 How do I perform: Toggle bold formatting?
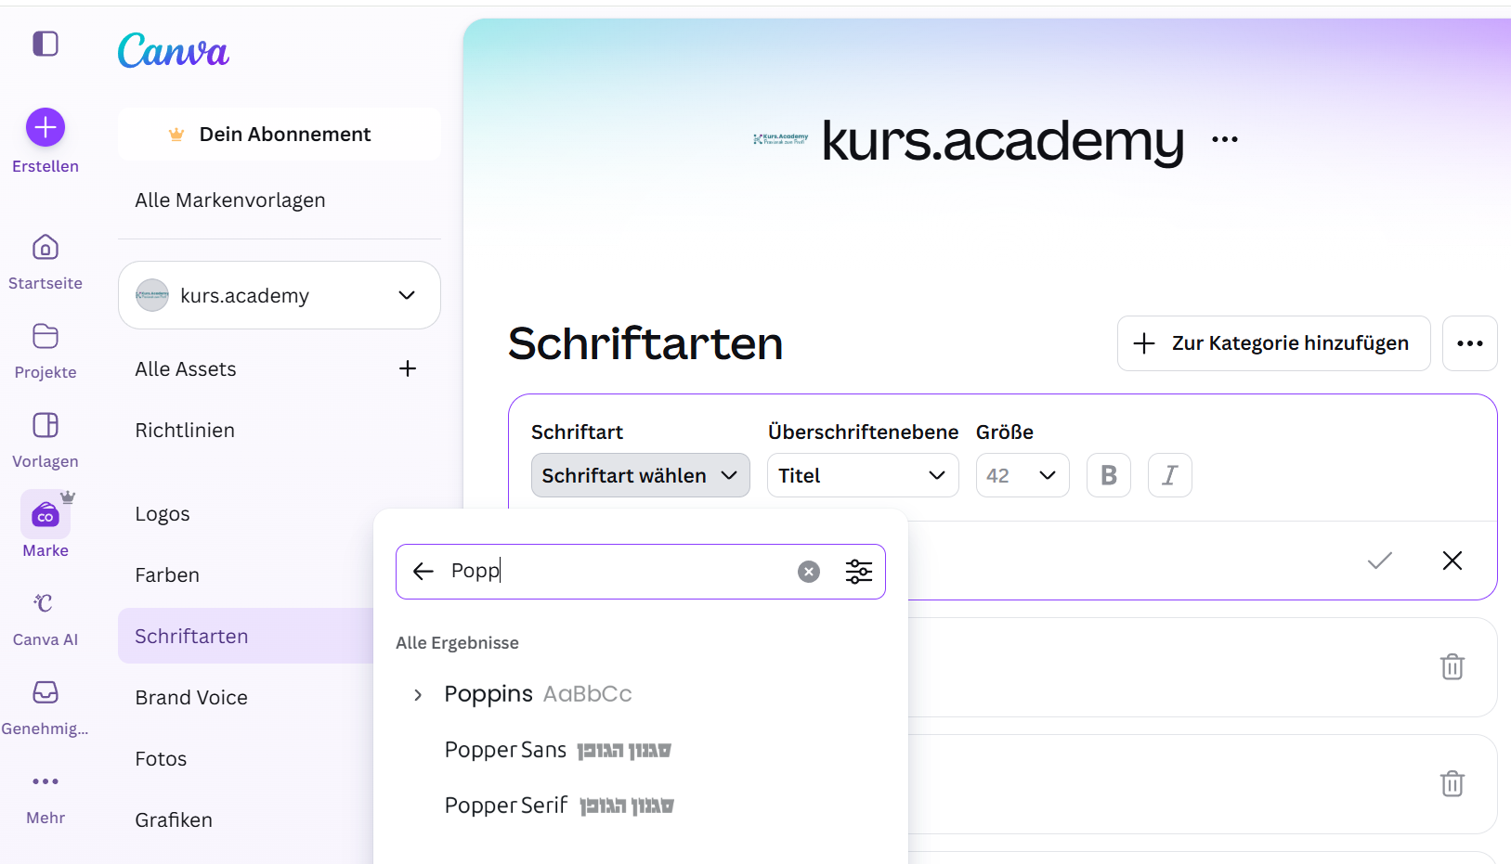coord(1108,475)
